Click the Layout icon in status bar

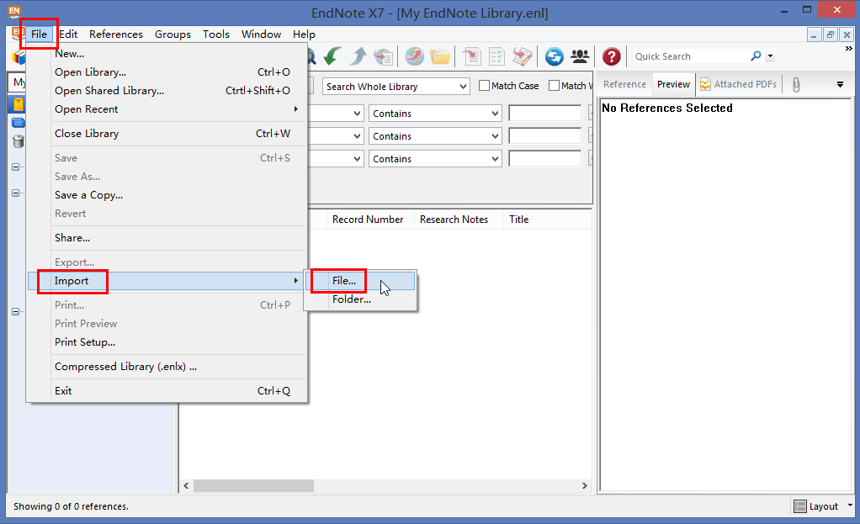tap(801, 506)
